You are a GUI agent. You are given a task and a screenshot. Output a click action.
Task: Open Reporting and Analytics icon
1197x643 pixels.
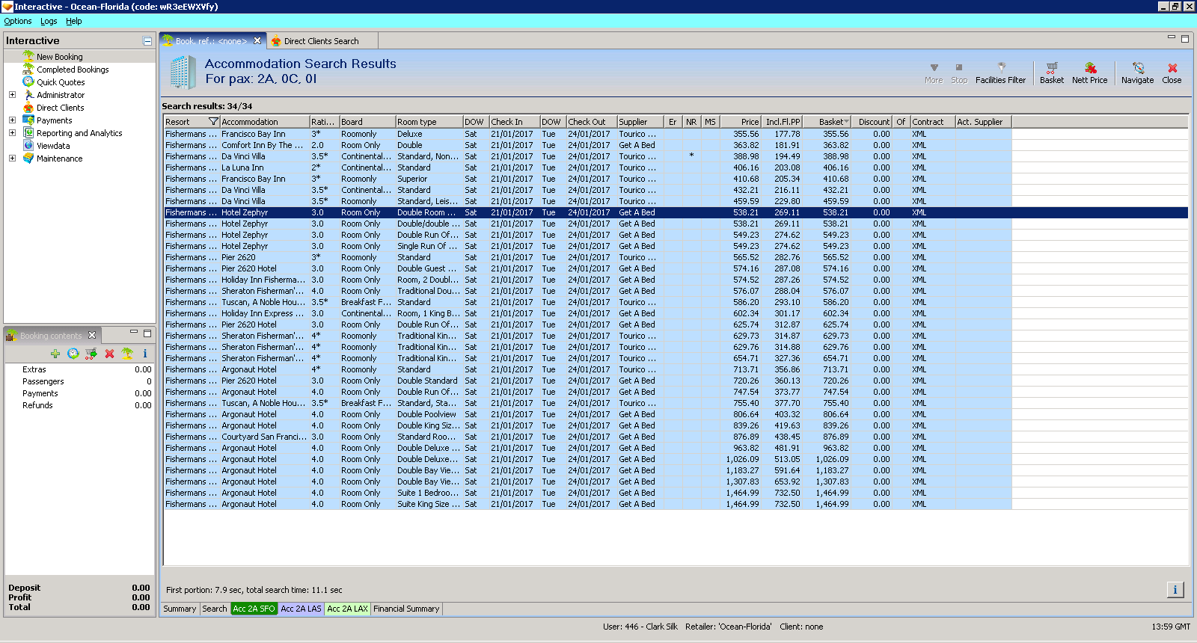click(28, 132)
